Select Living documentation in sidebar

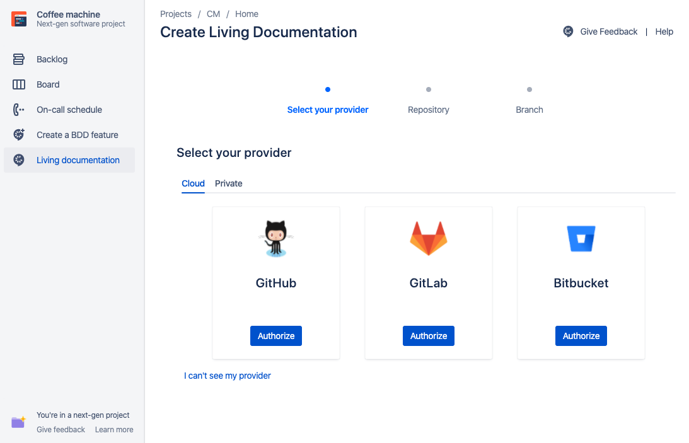(x=69, y=160)
